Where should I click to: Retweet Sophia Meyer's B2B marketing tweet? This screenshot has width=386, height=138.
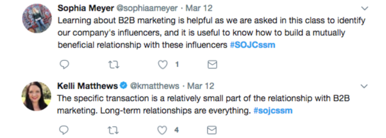click(114, 64)
